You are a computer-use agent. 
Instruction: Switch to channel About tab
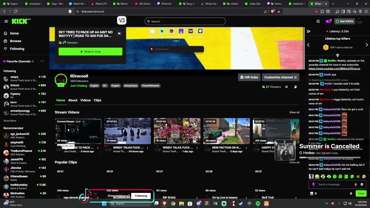point(73,100)
